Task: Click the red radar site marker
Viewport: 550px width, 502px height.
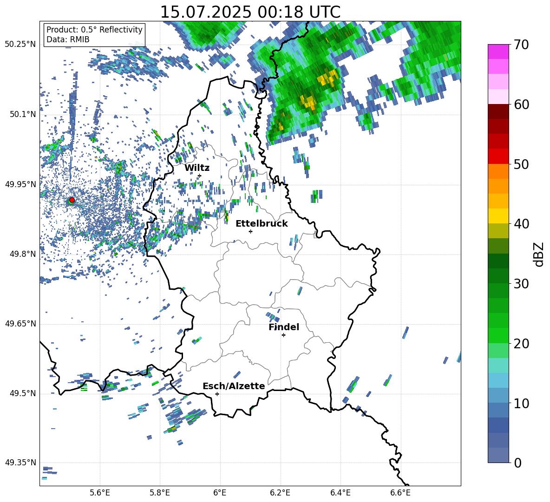Action: point(72,200)
